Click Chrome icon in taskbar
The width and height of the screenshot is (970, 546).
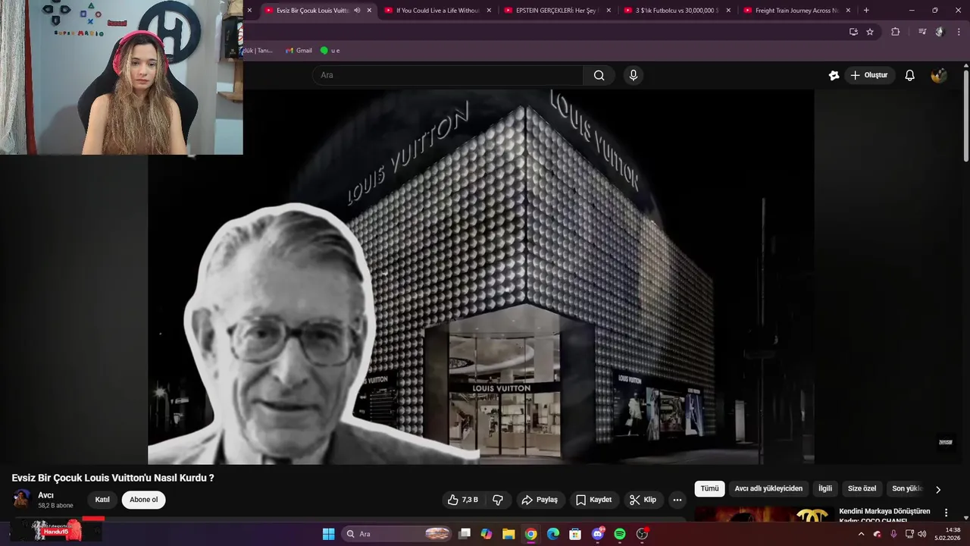point(531,534)
